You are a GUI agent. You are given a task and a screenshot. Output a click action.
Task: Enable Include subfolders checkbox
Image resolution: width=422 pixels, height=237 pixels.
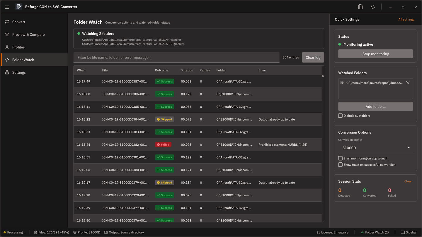tap(340, 116)
